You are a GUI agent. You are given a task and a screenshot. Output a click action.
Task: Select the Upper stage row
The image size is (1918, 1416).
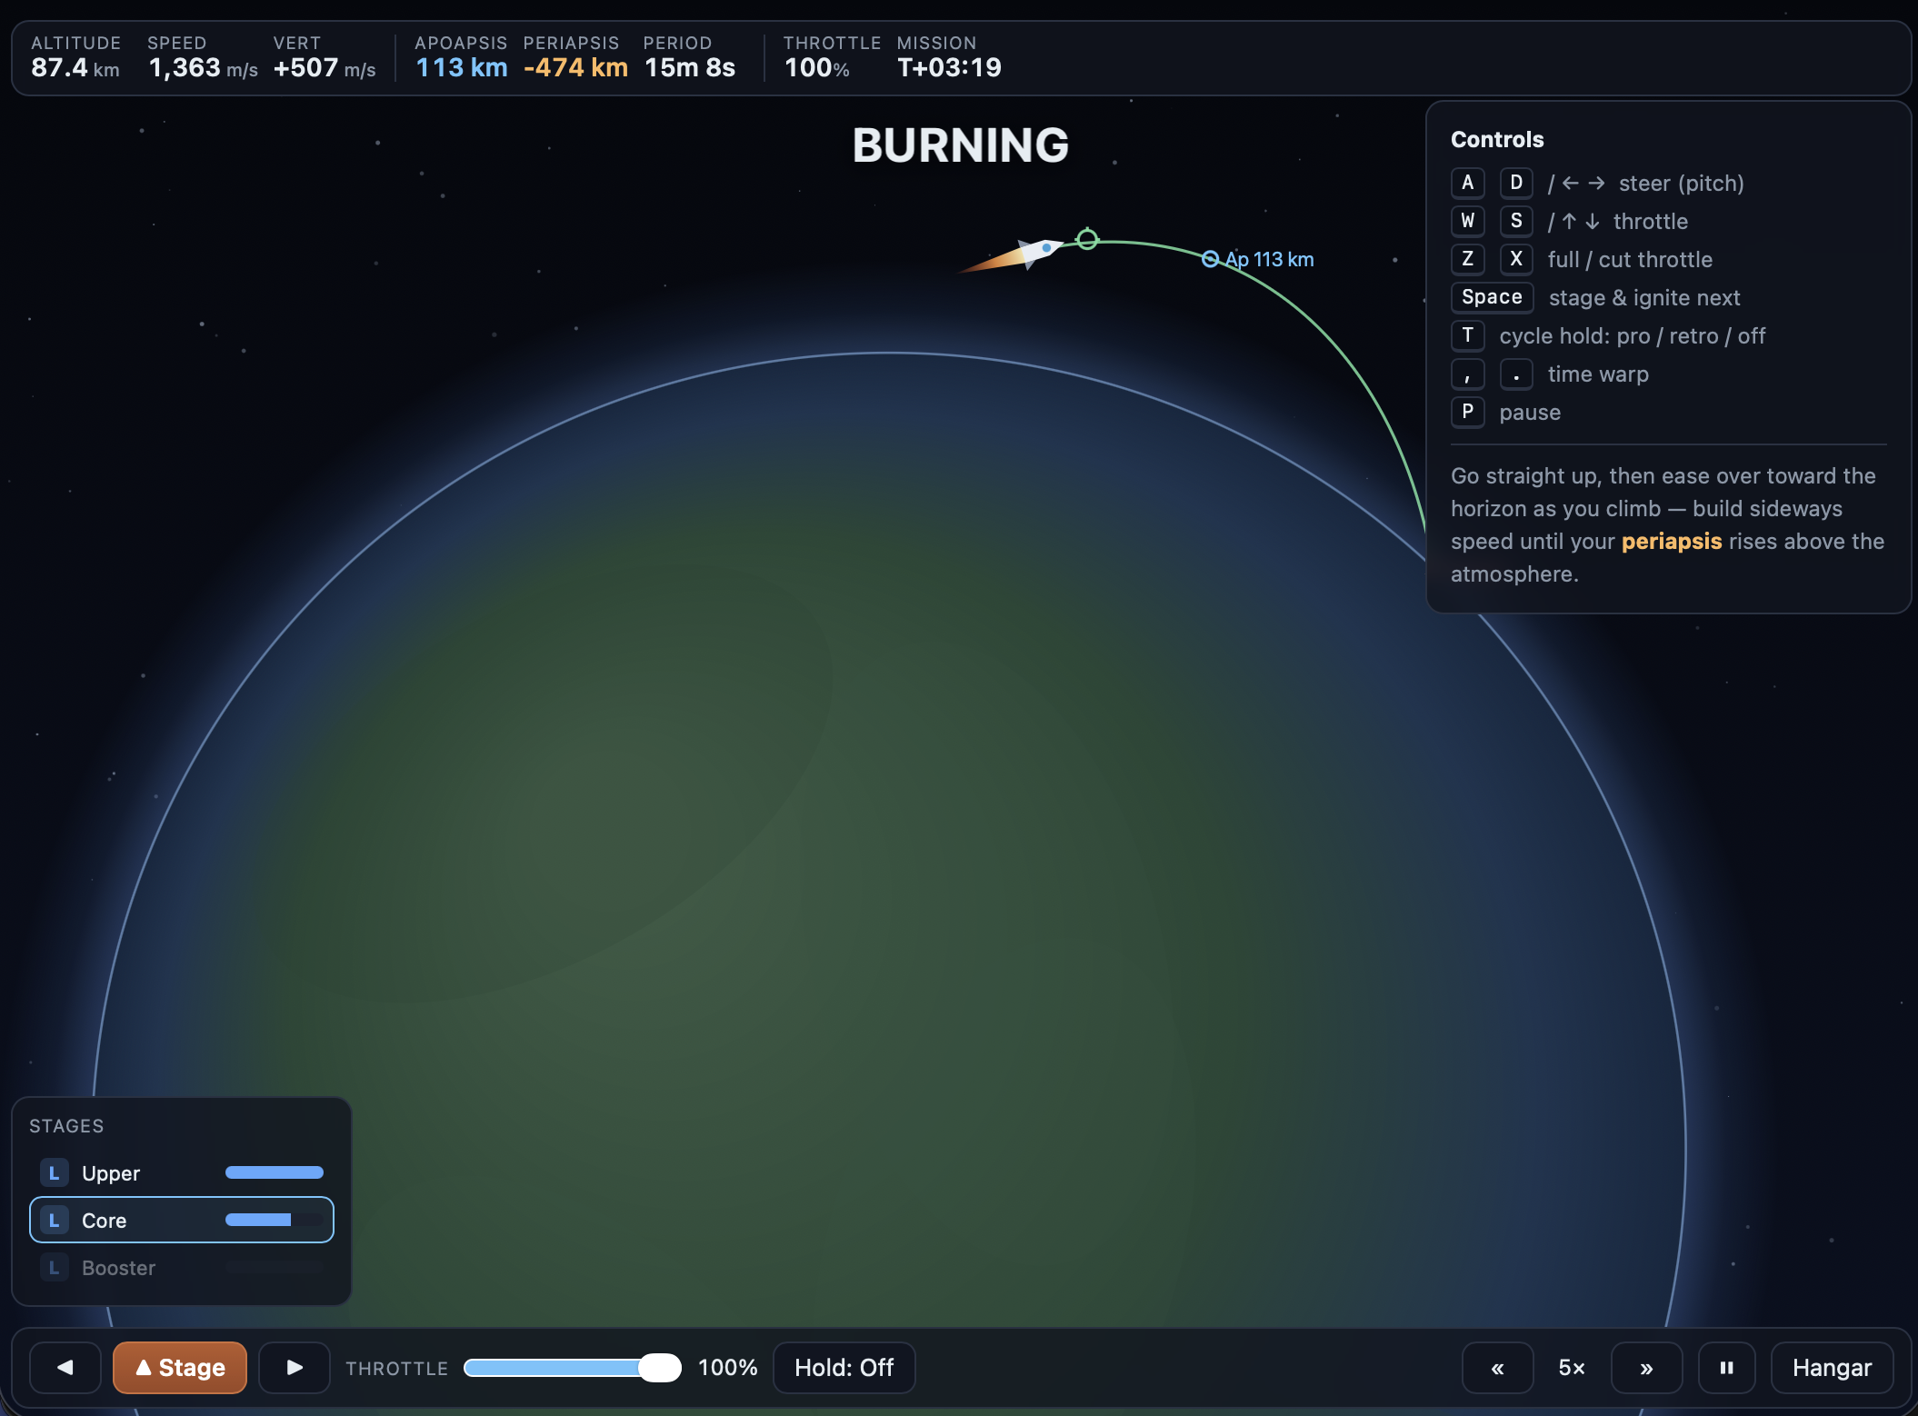coord(182,1172)
